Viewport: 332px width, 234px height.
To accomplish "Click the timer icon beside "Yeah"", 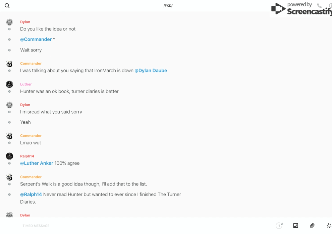I will tap(9, 122).
